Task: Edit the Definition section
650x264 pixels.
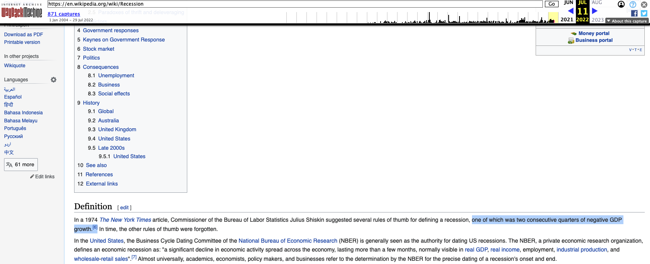Action: (x=124, y=208)
